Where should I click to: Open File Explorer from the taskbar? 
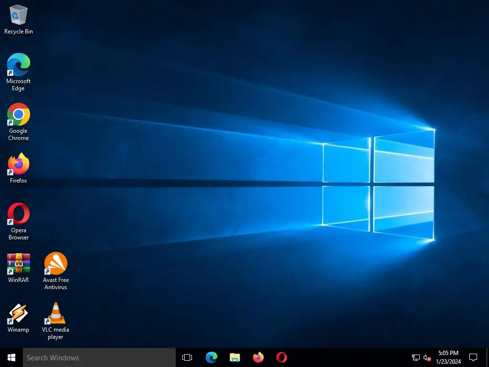234,357
